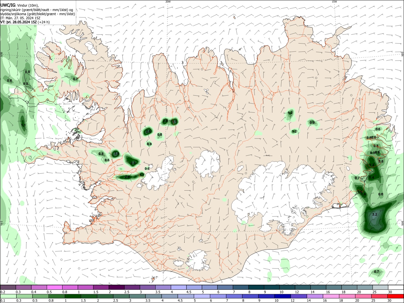Image resolution: width=404 pixels, height=303 pixels.
Task: Pick lower legend swatch between 25 and 30
Action: [379, 296]
